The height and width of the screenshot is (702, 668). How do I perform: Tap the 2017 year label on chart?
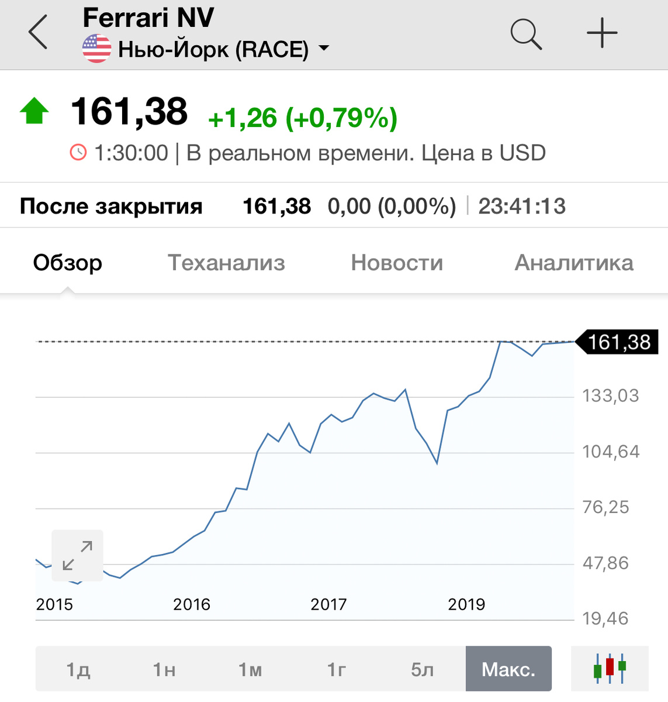[328, 604]
